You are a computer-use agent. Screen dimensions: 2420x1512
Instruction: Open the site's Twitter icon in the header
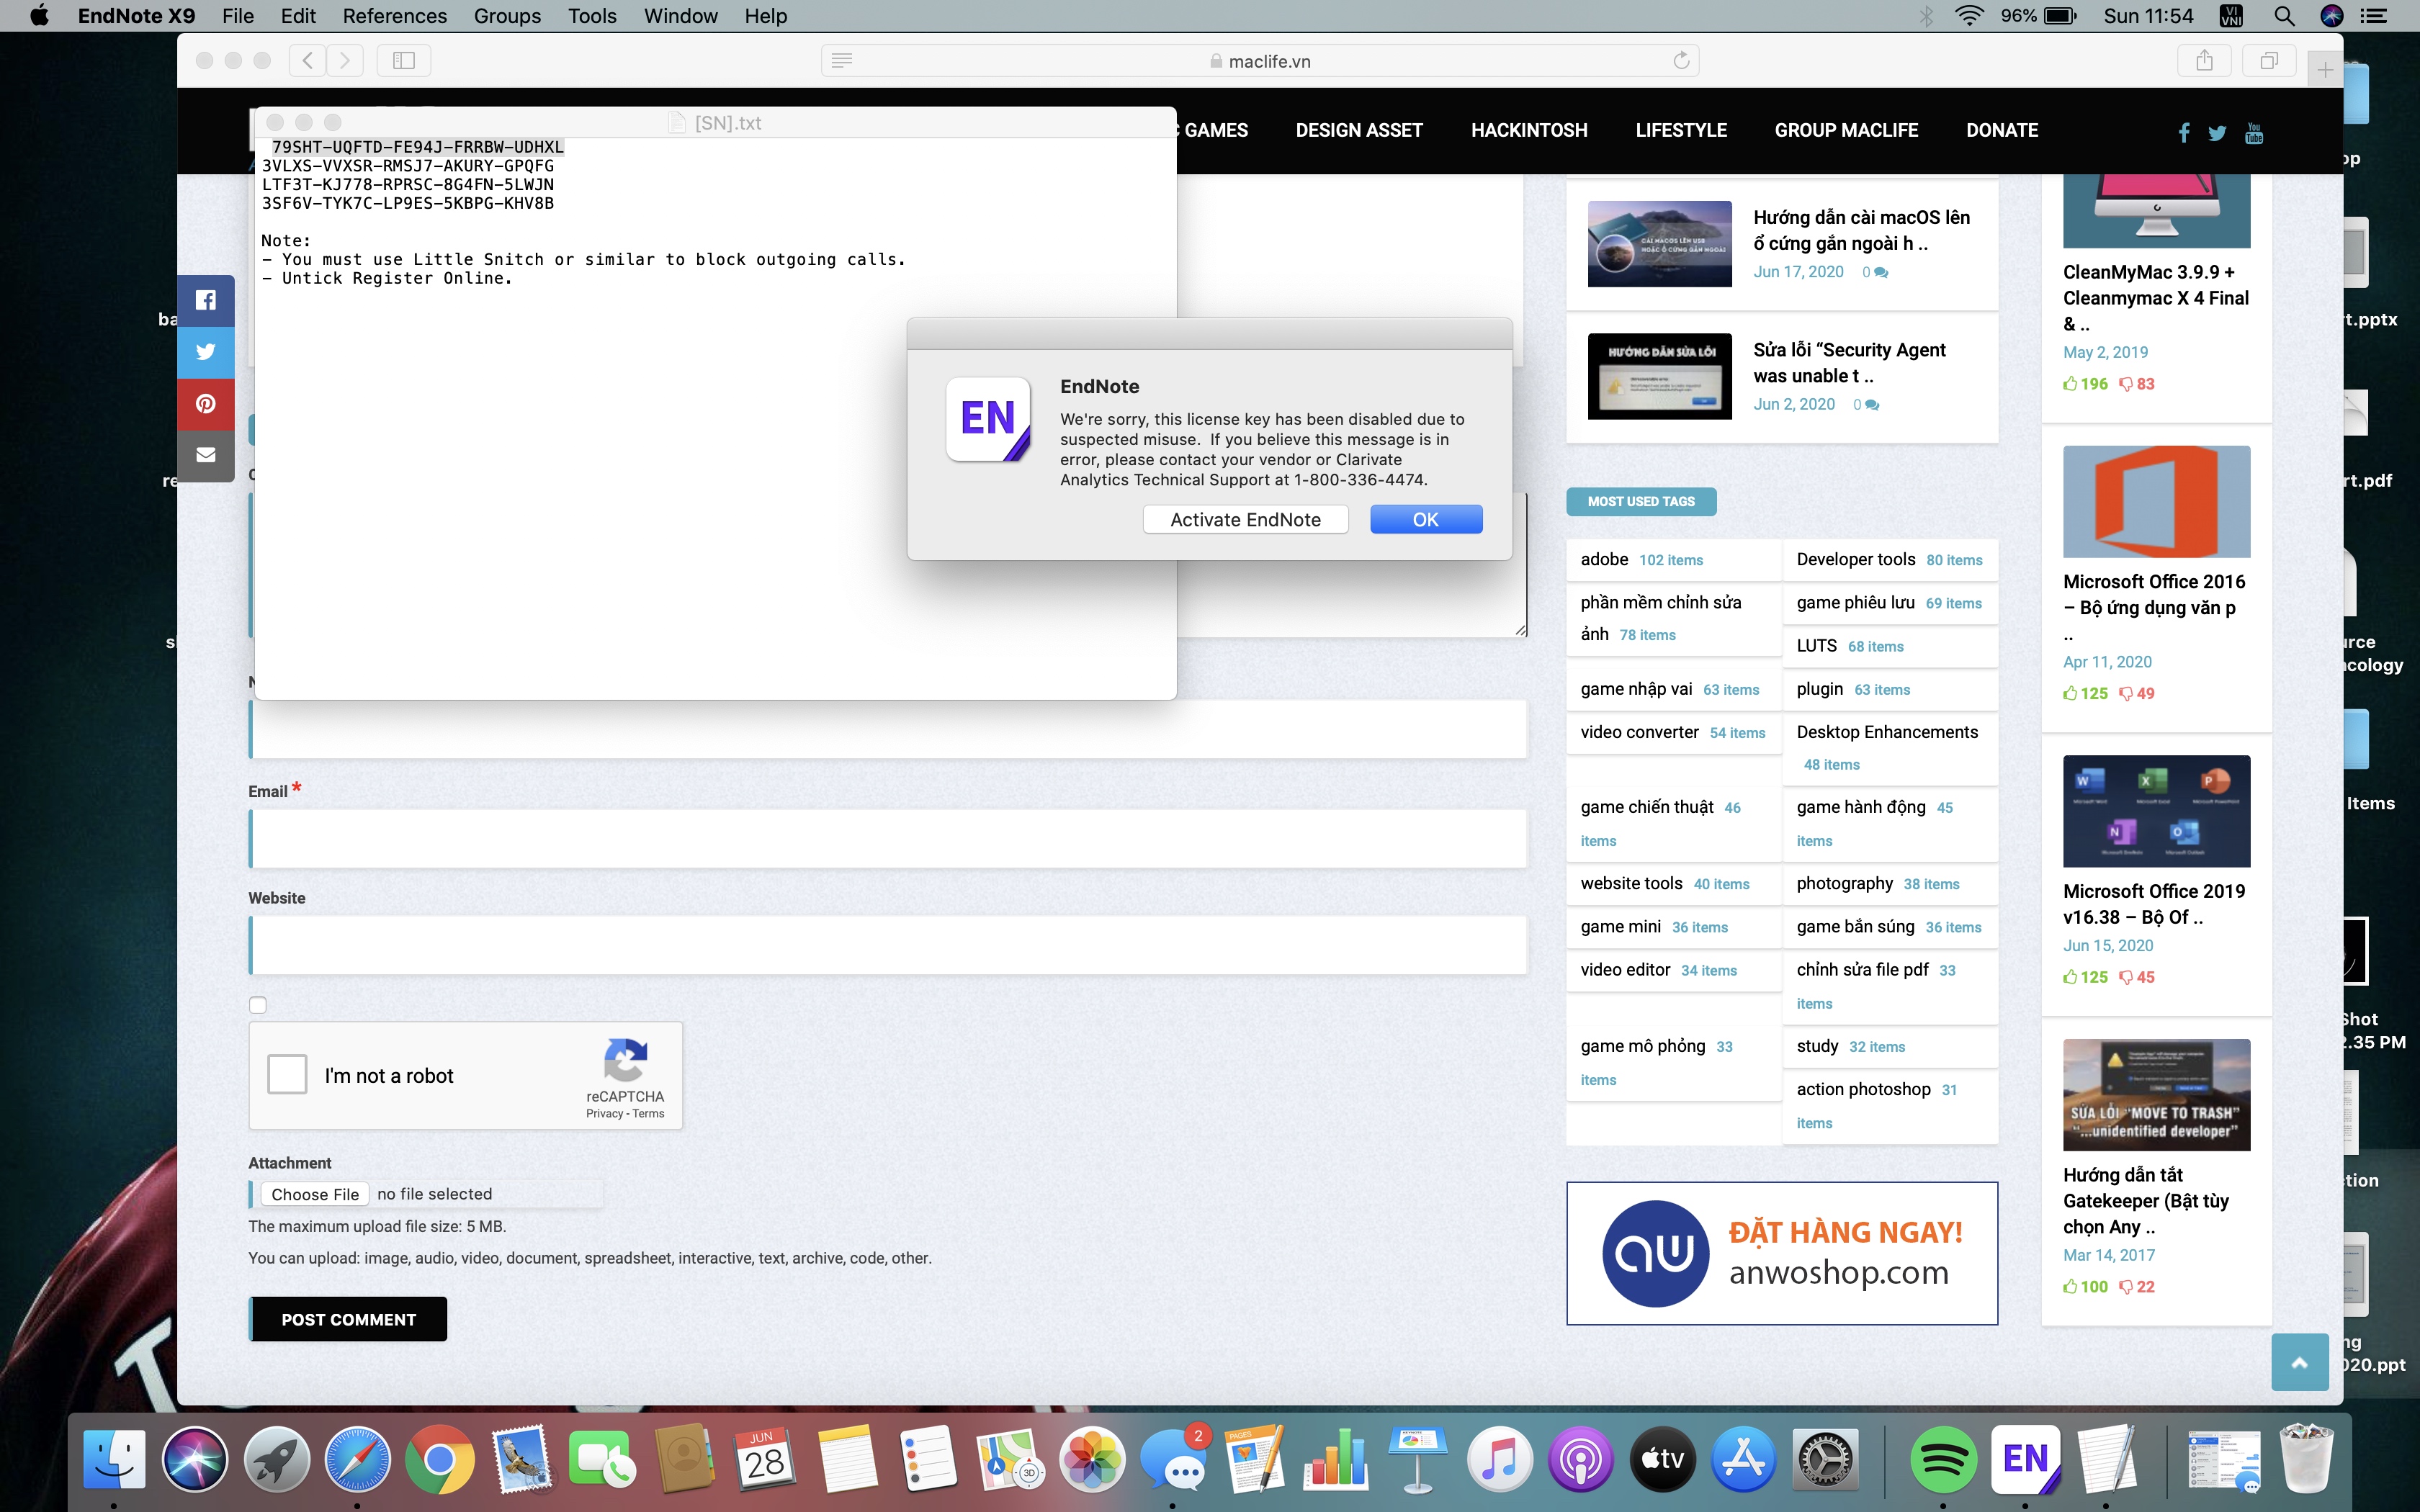(2217, 133)
